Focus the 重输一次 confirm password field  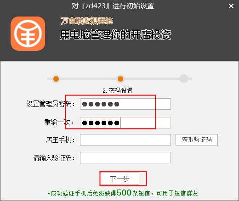(x=125, y=123)
